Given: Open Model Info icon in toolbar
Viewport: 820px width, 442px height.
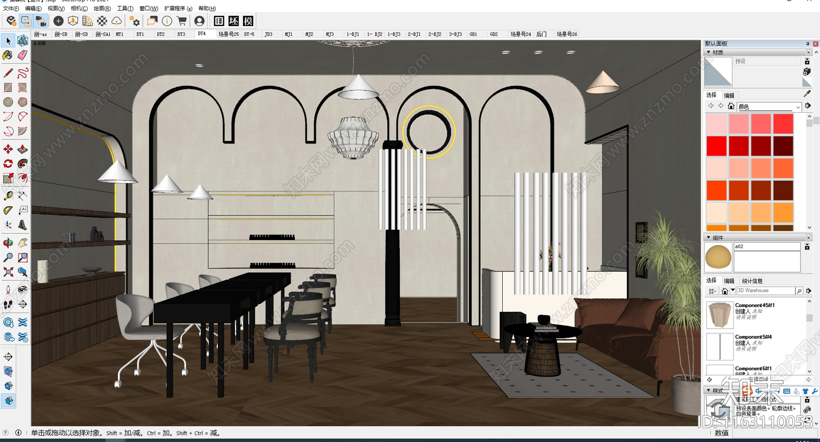Looking at the screenshot, I should tap(167, 21).
